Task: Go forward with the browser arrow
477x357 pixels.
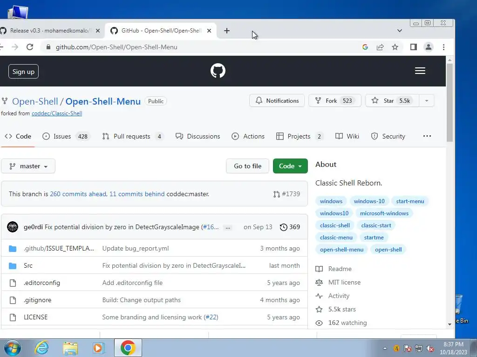Action: (x=15, y=47)
